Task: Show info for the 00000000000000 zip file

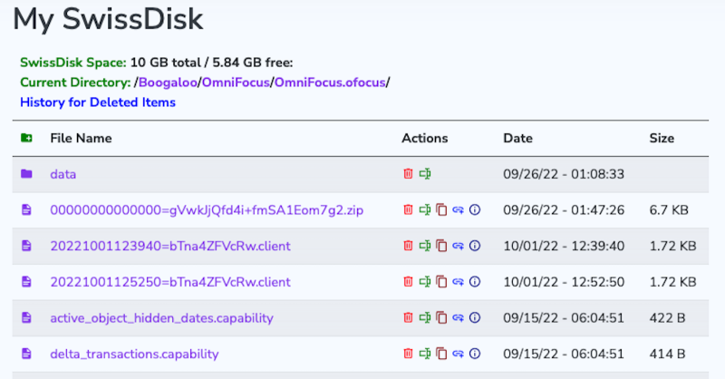Action: click(474, 210)
